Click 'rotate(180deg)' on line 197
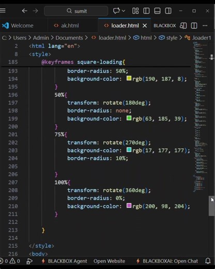The width and height of the screenshot is (215, 269). [125, 103]
